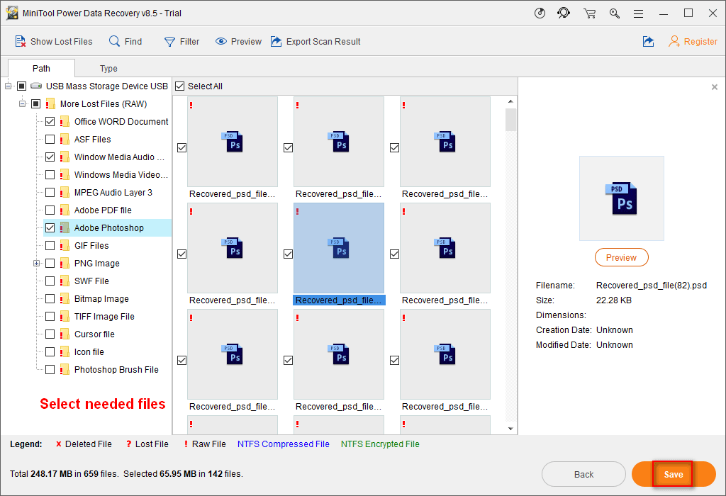Click the orange-outlined Preview button
The image size is (726, 496).
point(621,258)
